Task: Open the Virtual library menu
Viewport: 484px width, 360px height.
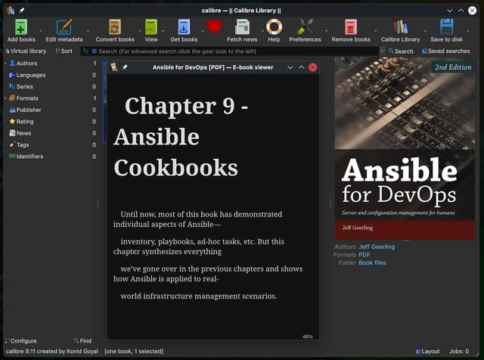Action: 26,51
